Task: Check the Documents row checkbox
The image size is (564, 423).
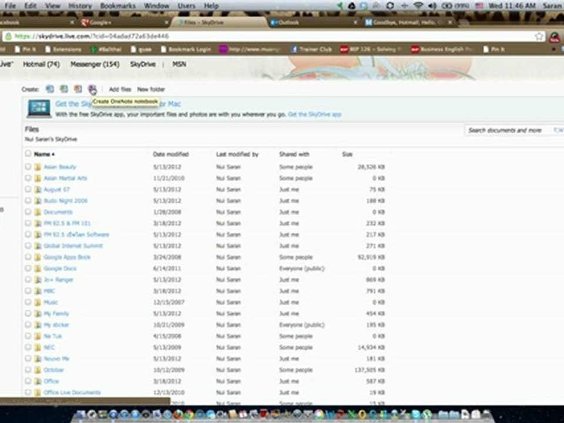Action: [x=28, y=212]
